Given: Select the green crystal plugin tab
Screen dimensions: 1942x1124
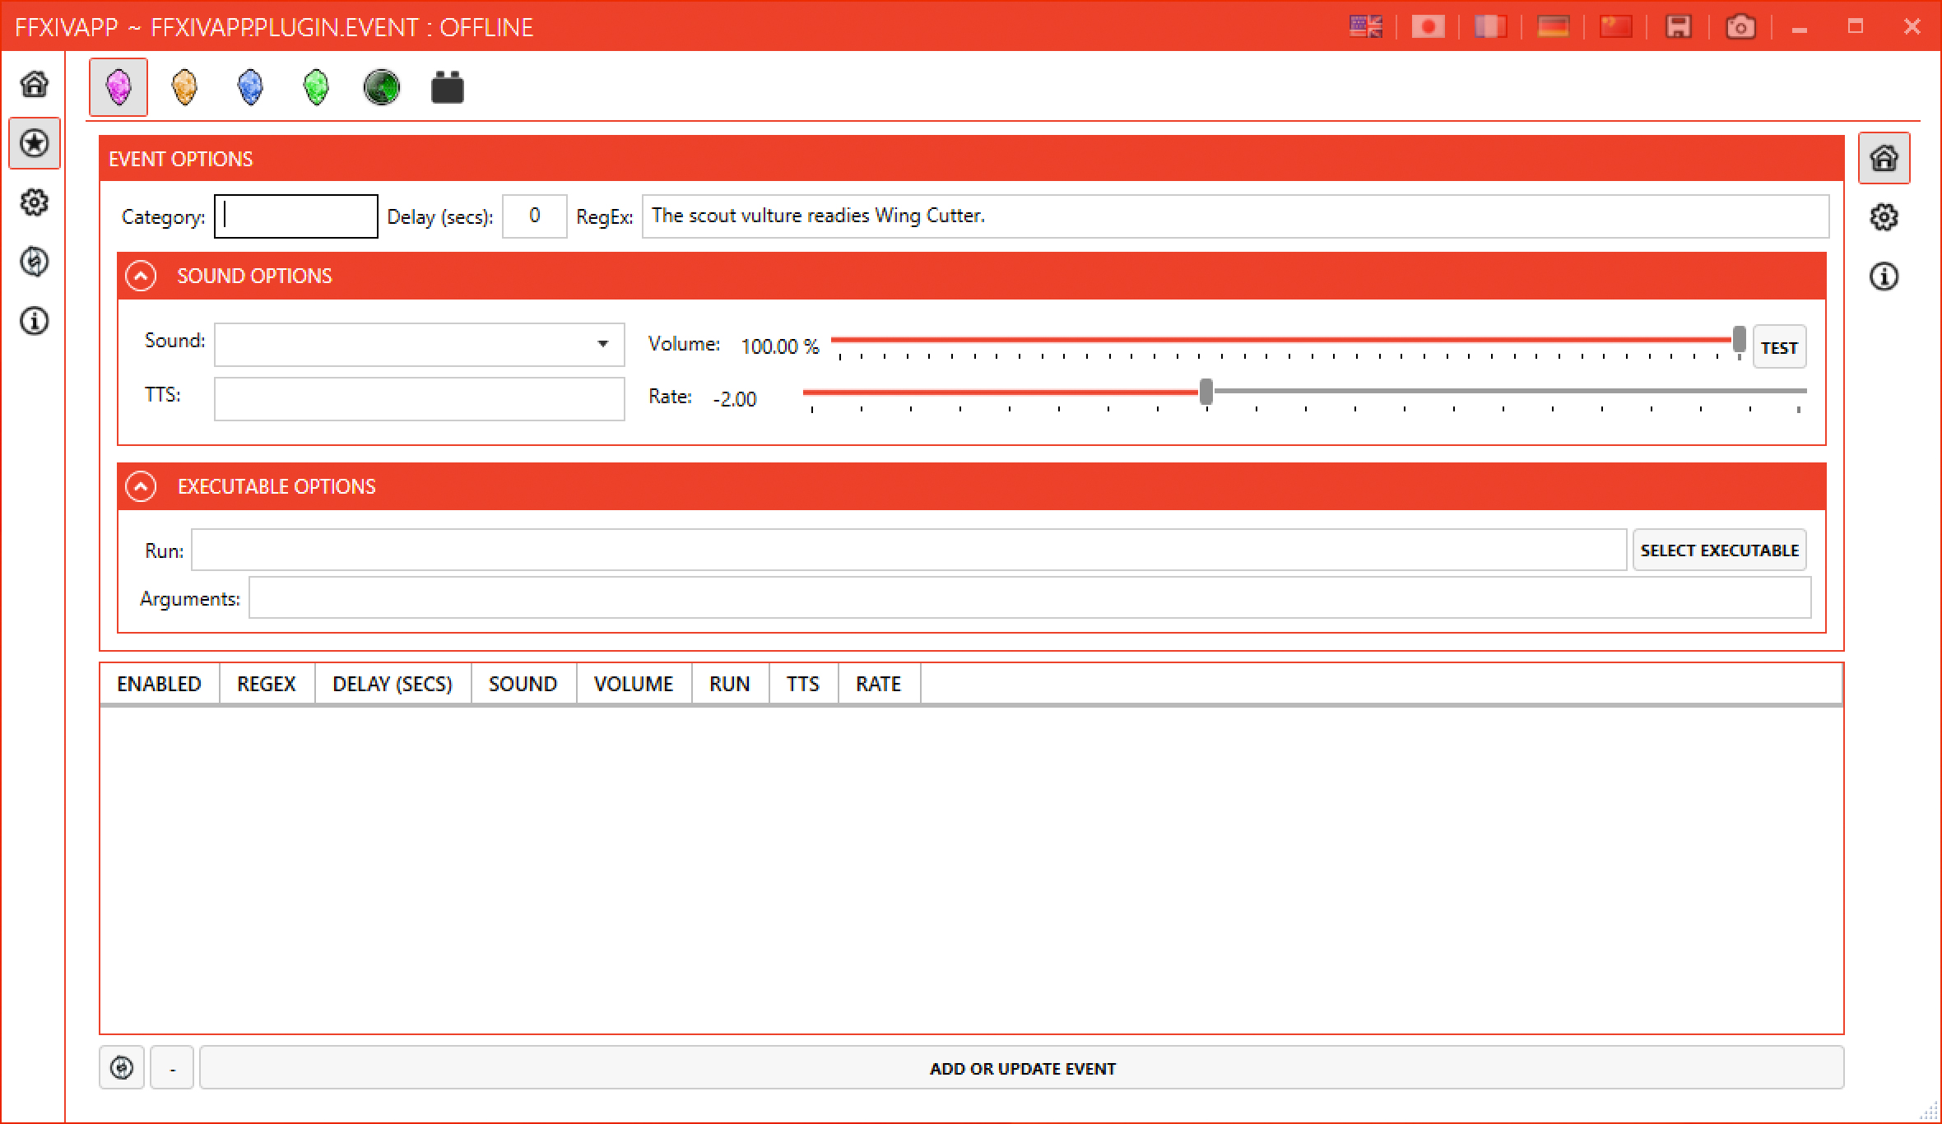Looking at the screenshot, I should tap(316, 87).
